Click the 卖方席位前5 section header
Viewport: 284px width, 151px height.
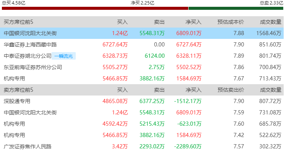[19, 90]
